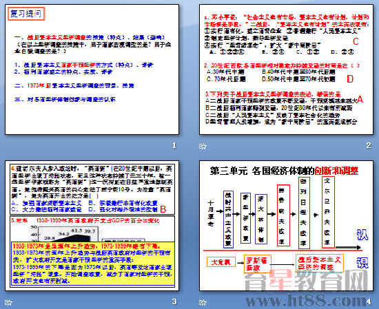
Task: Click the slide number 2 label
Action: [x=369, y=145]
